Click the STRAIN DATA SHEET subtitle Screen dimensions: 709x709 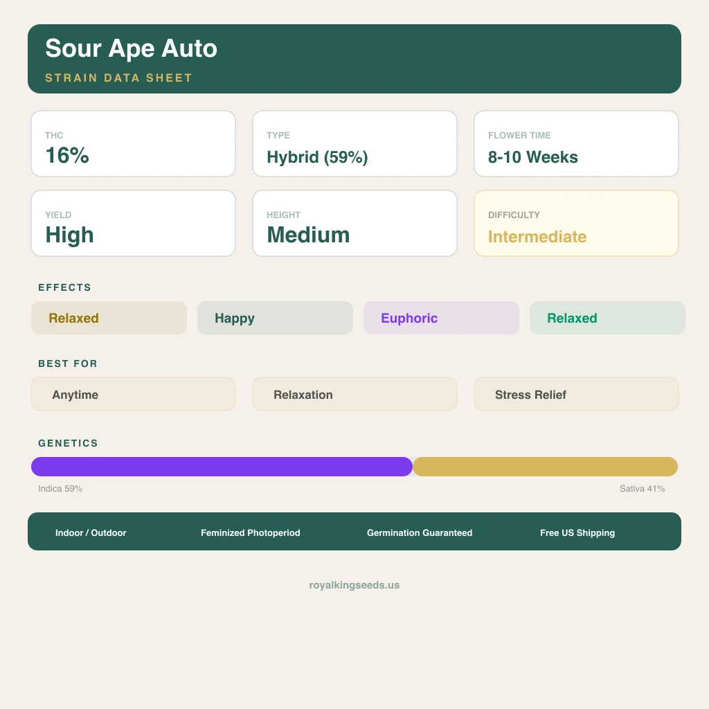[118, 78]
